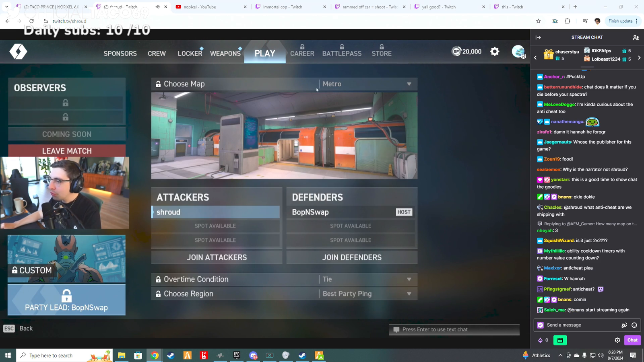Open File Explorer from taskbar
The image size is (644, 362).
tap(122, 356)
